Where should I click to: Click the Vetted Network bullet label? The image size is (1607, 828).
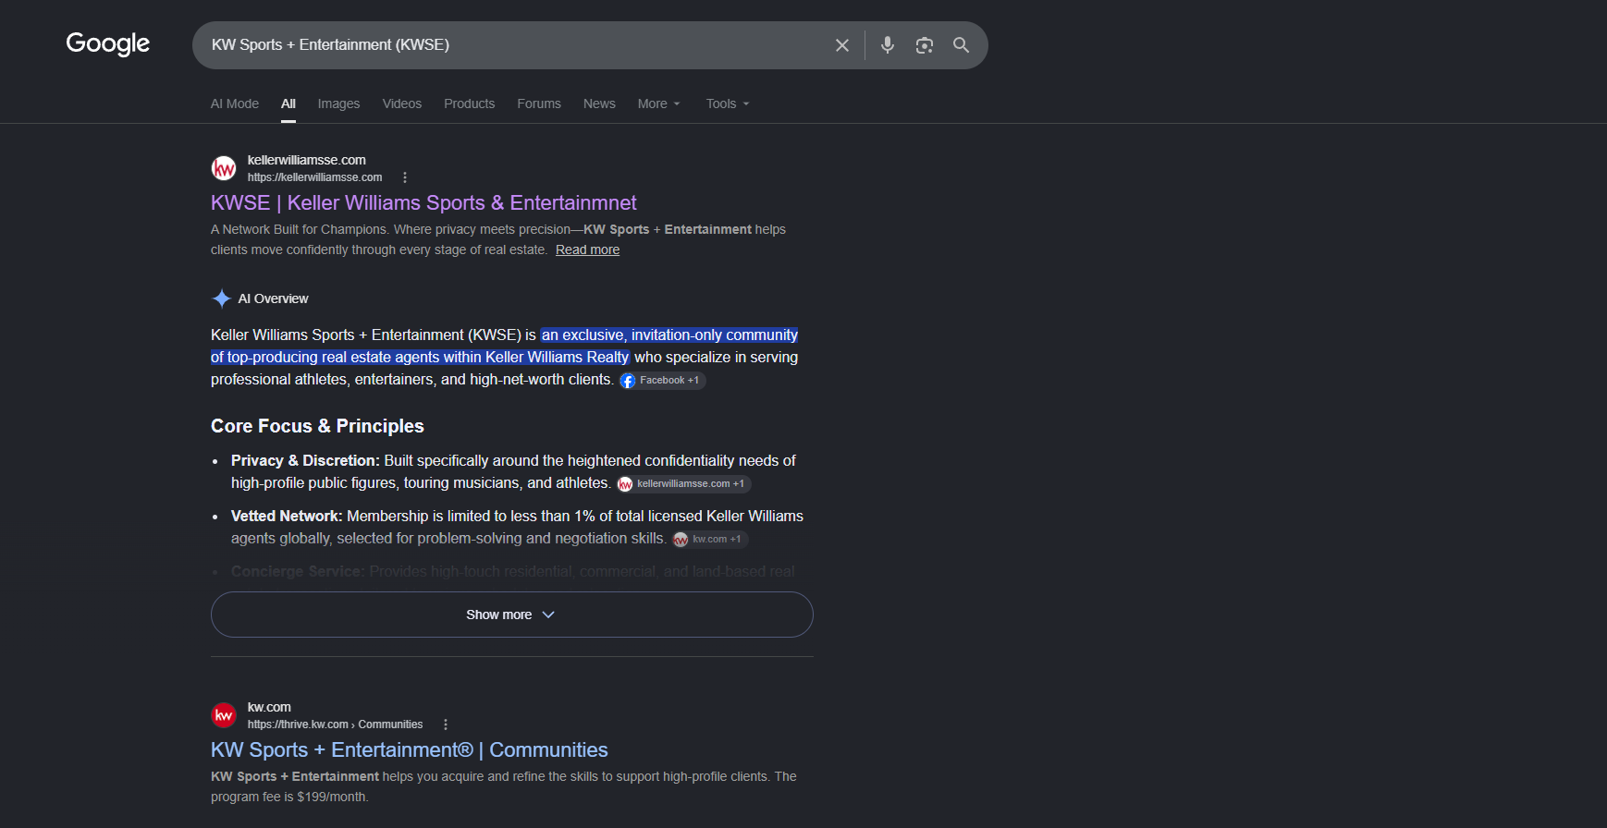point(287,517)
